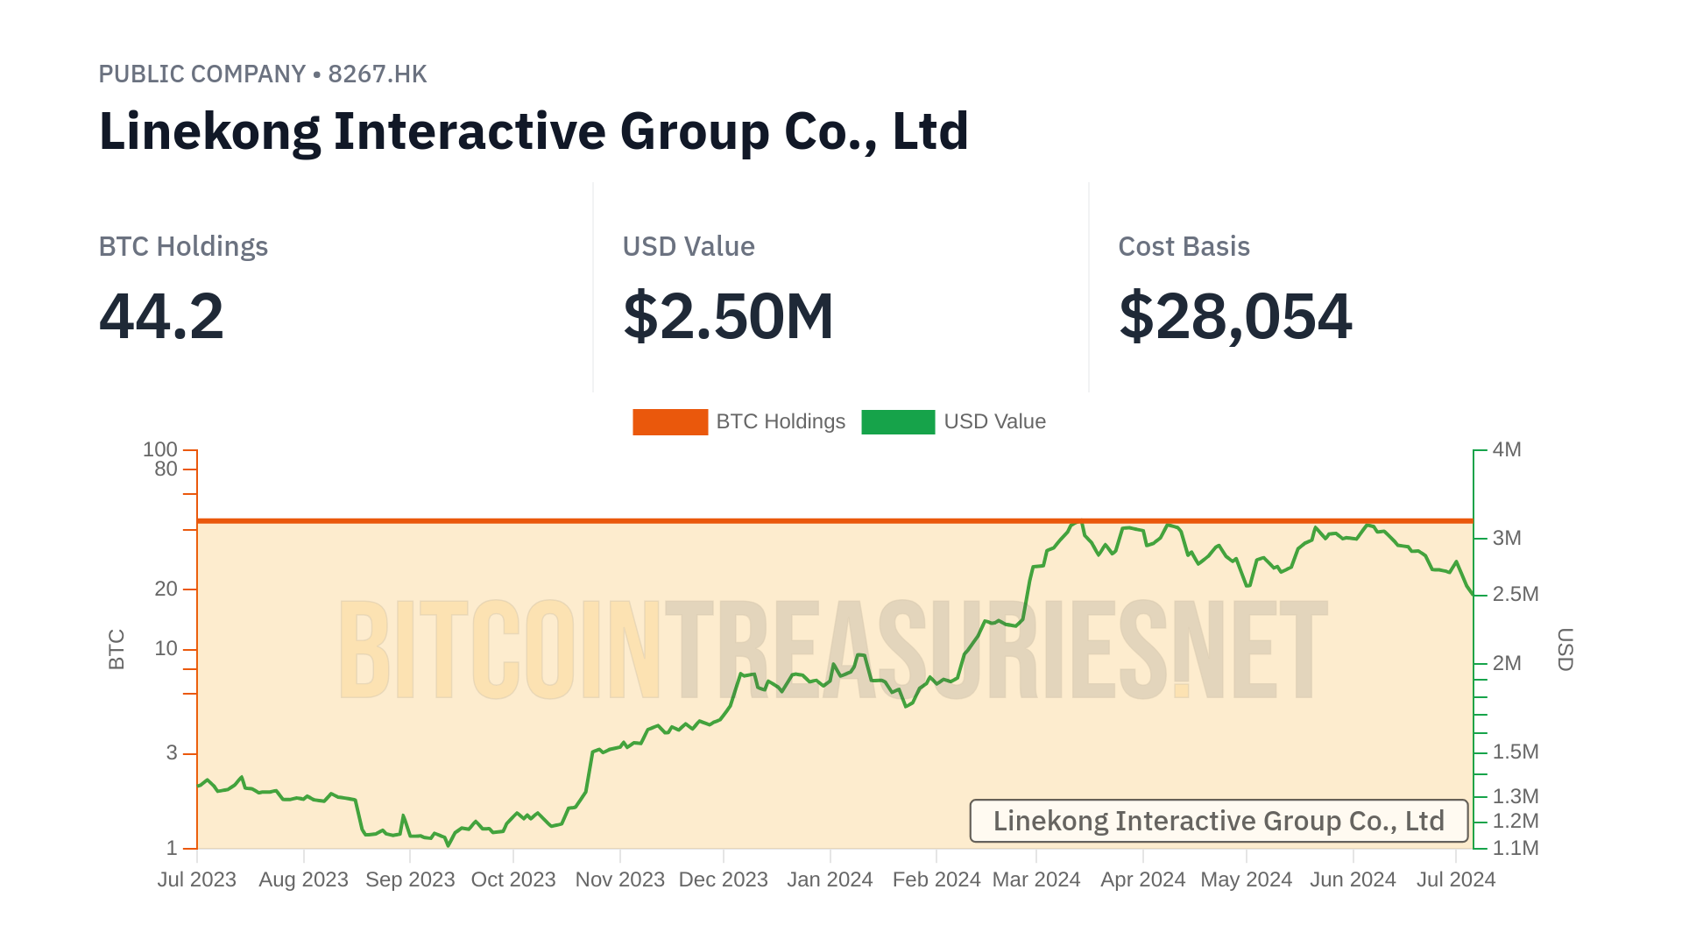This screenshot has height=946, width=1682.
Task: Click the $28,054 Cost Basis figure
Action: click(x=1235, y=316)
